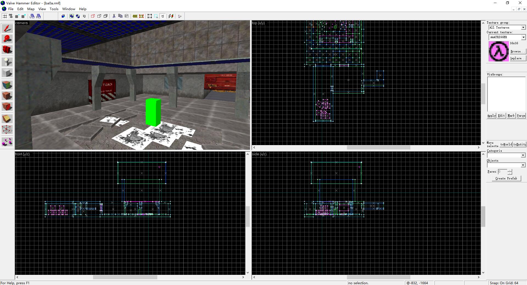Click the Group selected objects icon
The image size is (527, 285).
click(x=72, y=16)
